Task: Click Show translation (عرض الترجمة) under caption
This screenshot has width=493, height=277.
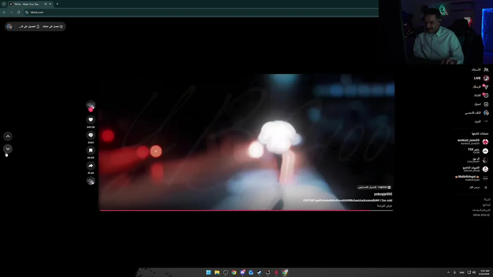Action: (384, 206)
